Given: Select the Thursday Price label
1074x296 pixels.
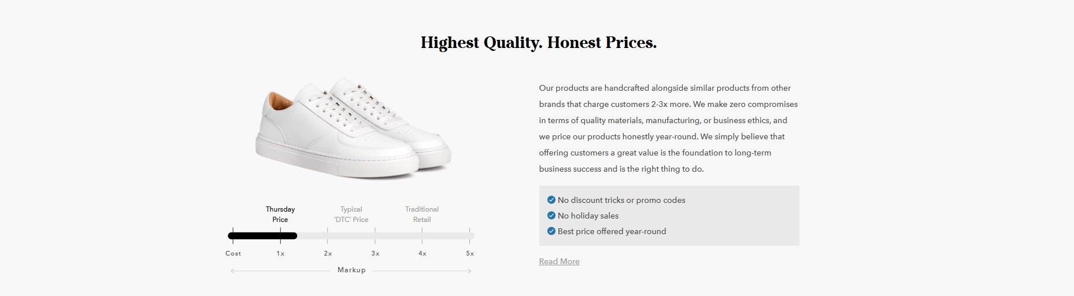Looking at the screenshot, I should coord(280,214).
